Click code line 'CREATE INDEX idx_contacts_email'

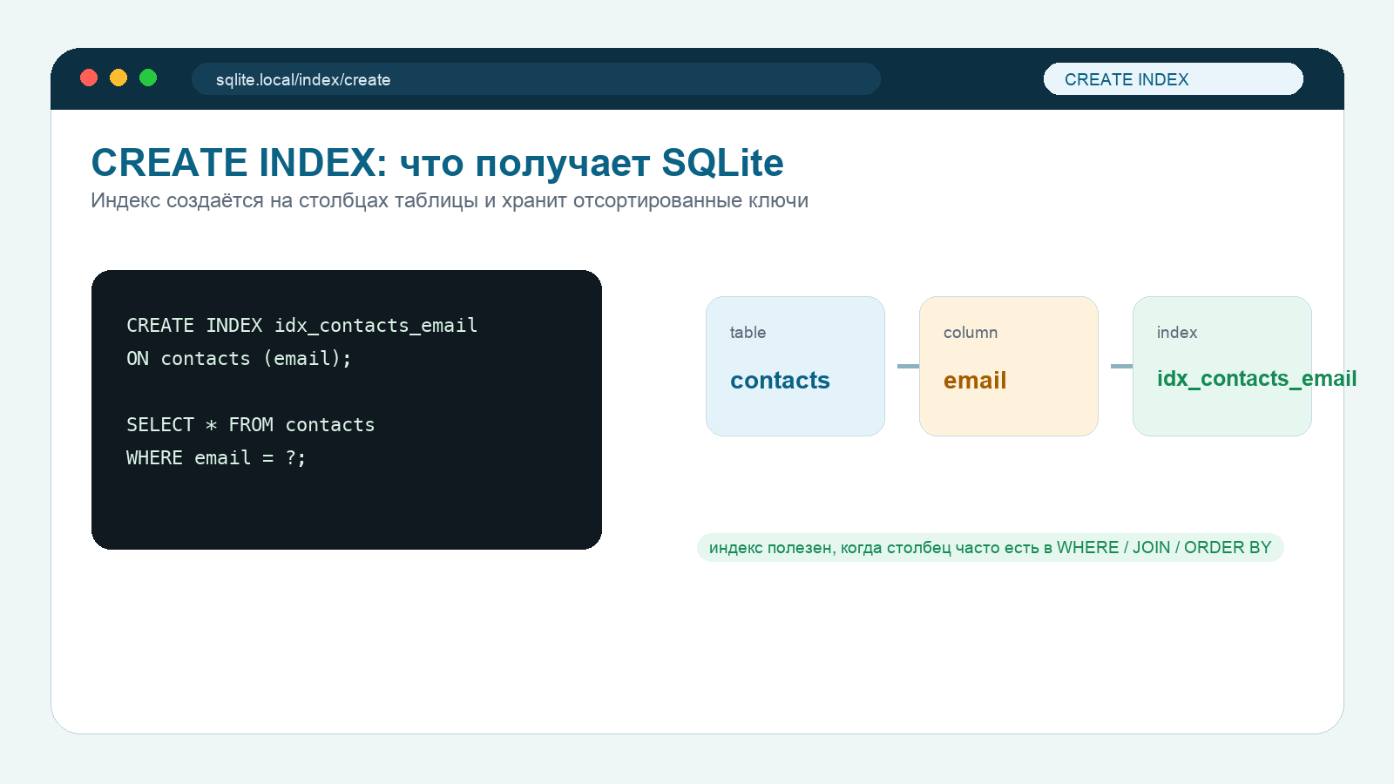coord(301,326)
